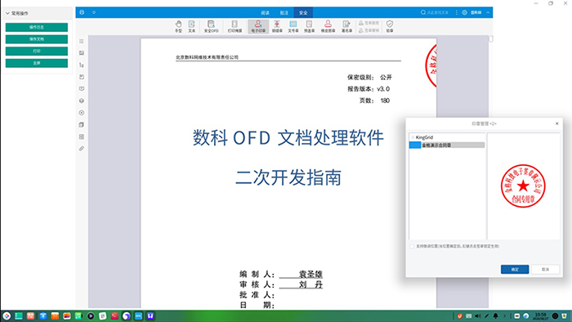Click the 操作日志 green button

[37, 27]
